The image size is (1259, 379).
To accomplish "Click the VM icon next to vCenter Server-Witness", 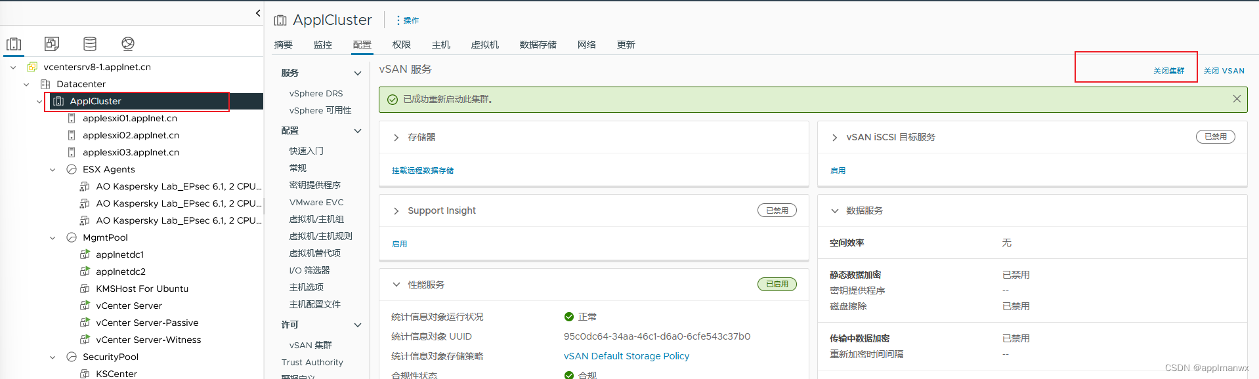I will [x=85, y=340].
